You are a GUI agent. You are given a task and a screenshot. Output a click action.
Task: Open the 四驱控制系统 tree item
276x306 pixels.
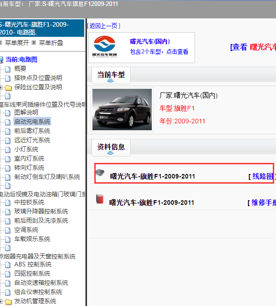pyautogui.click(x=32, y=274)
